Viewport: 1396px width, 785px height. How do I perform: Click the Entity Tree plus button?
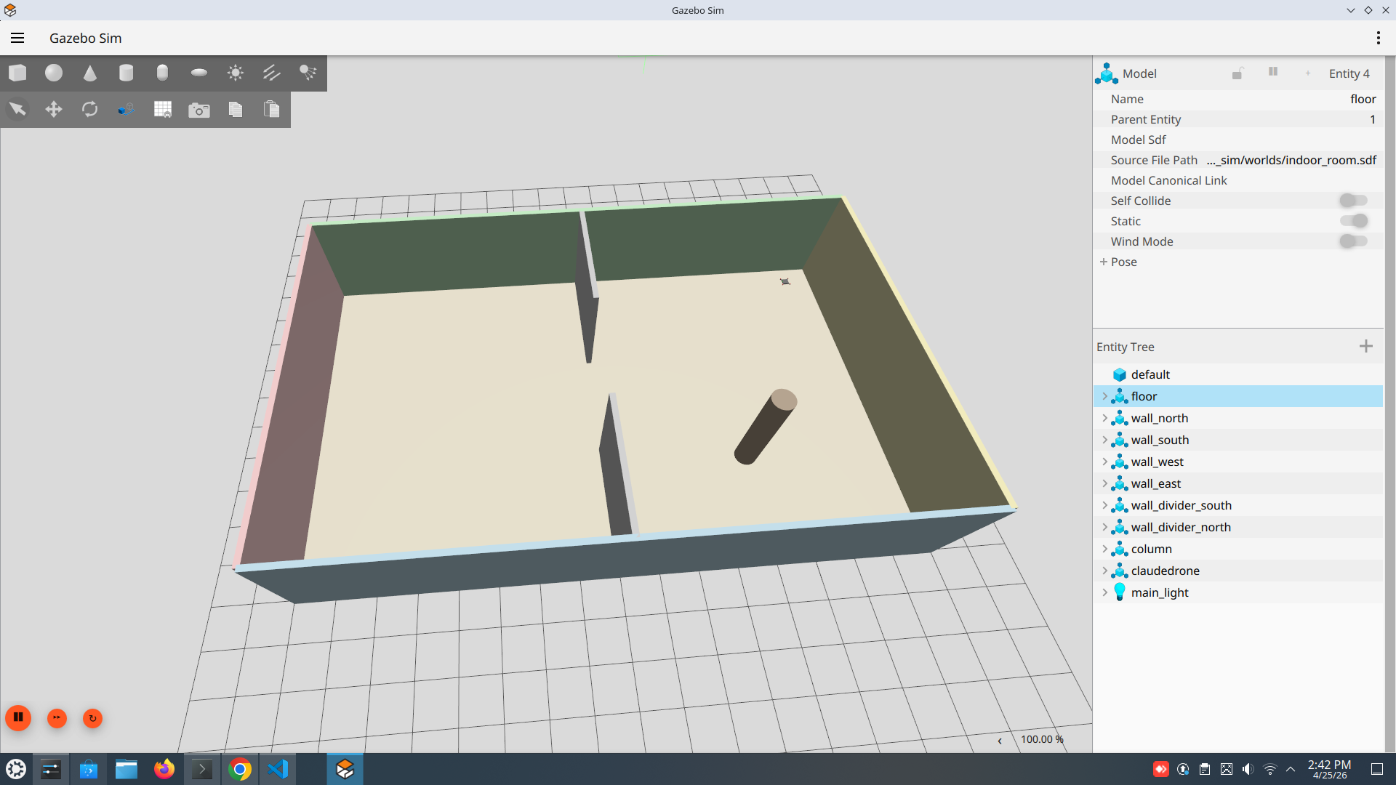click(x=1366, y=347)
